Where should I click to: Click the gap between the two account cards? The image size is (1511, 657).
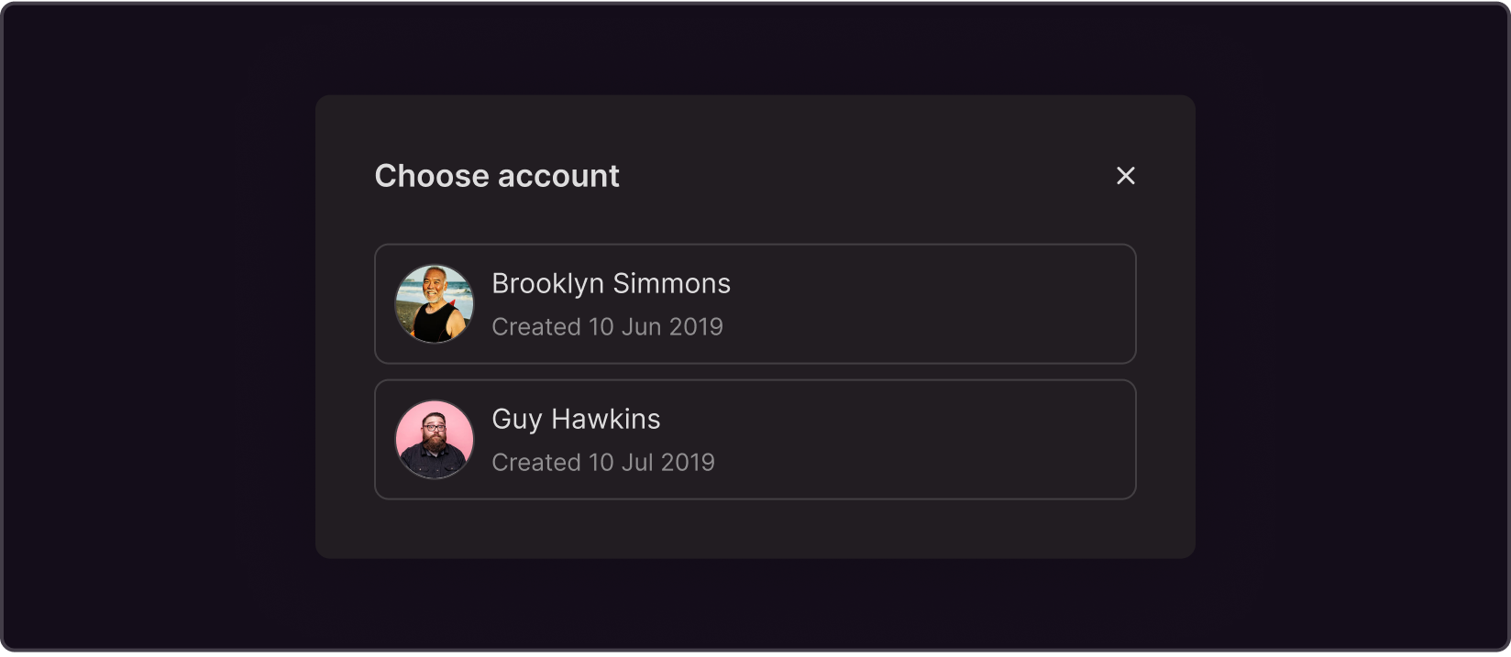[755, 372]
